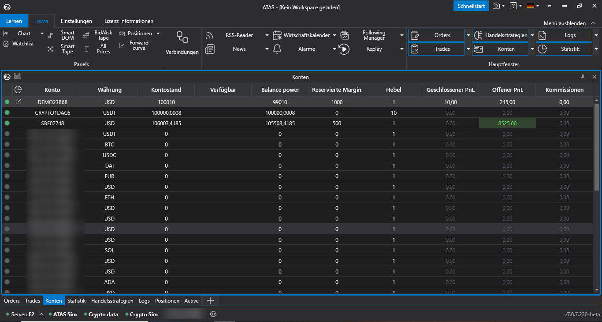
Task: Sort by the Währung column header
Action: (109, 90)
